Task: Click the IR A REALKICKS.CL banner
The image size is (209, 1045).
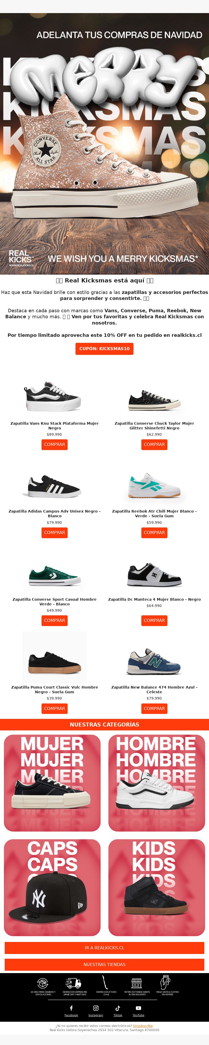Action: coord(104,948)
